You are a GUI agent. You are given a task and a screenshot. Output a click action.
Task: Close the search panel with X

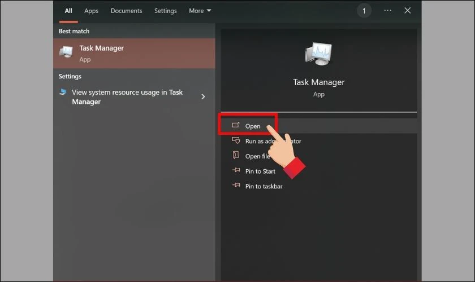point(408,11)
